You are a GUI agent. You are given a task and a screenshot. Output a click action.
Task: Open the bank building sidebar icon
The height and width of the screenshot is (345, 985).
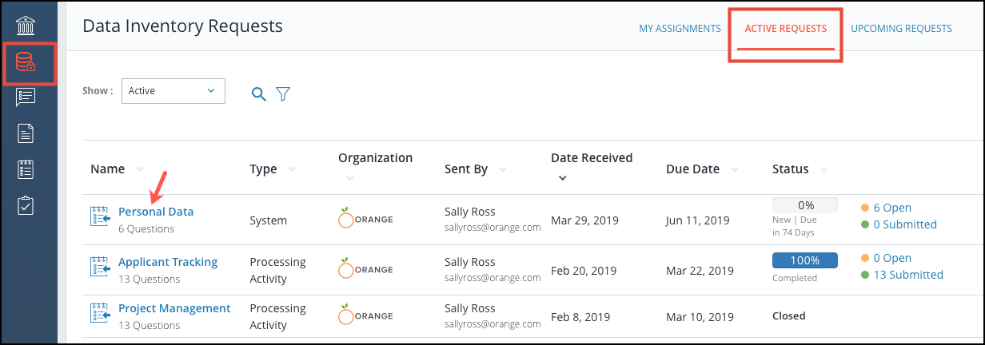(26, 26)
